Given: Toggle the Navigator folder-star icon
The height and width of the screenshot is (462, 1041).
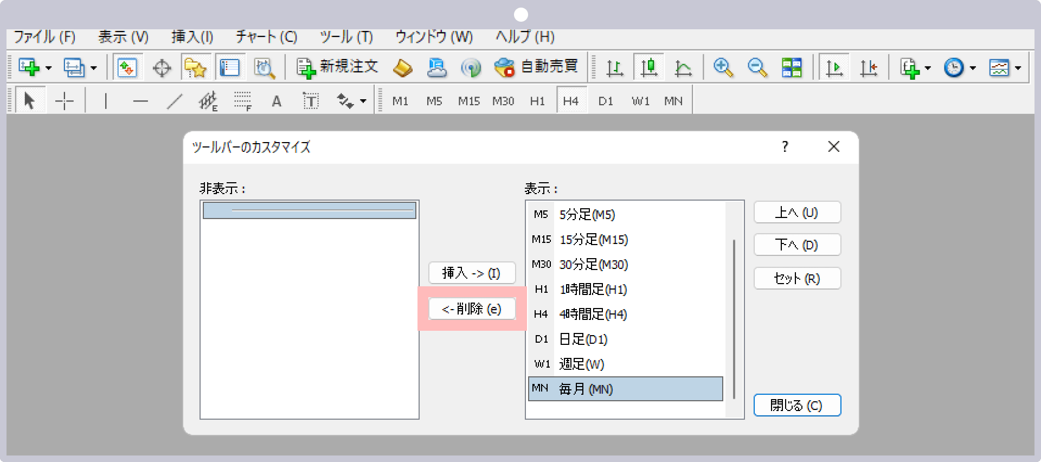Looking at the screenshot, I should coord(195,67).
